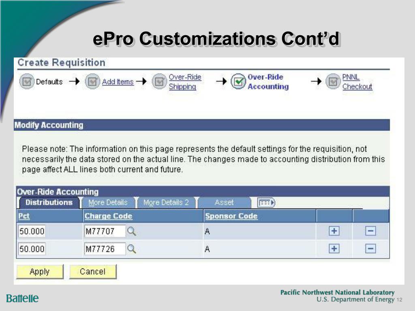Click the M77726 charge code field
The height and width of the screenshot is (311, 415).
(105, 249)
